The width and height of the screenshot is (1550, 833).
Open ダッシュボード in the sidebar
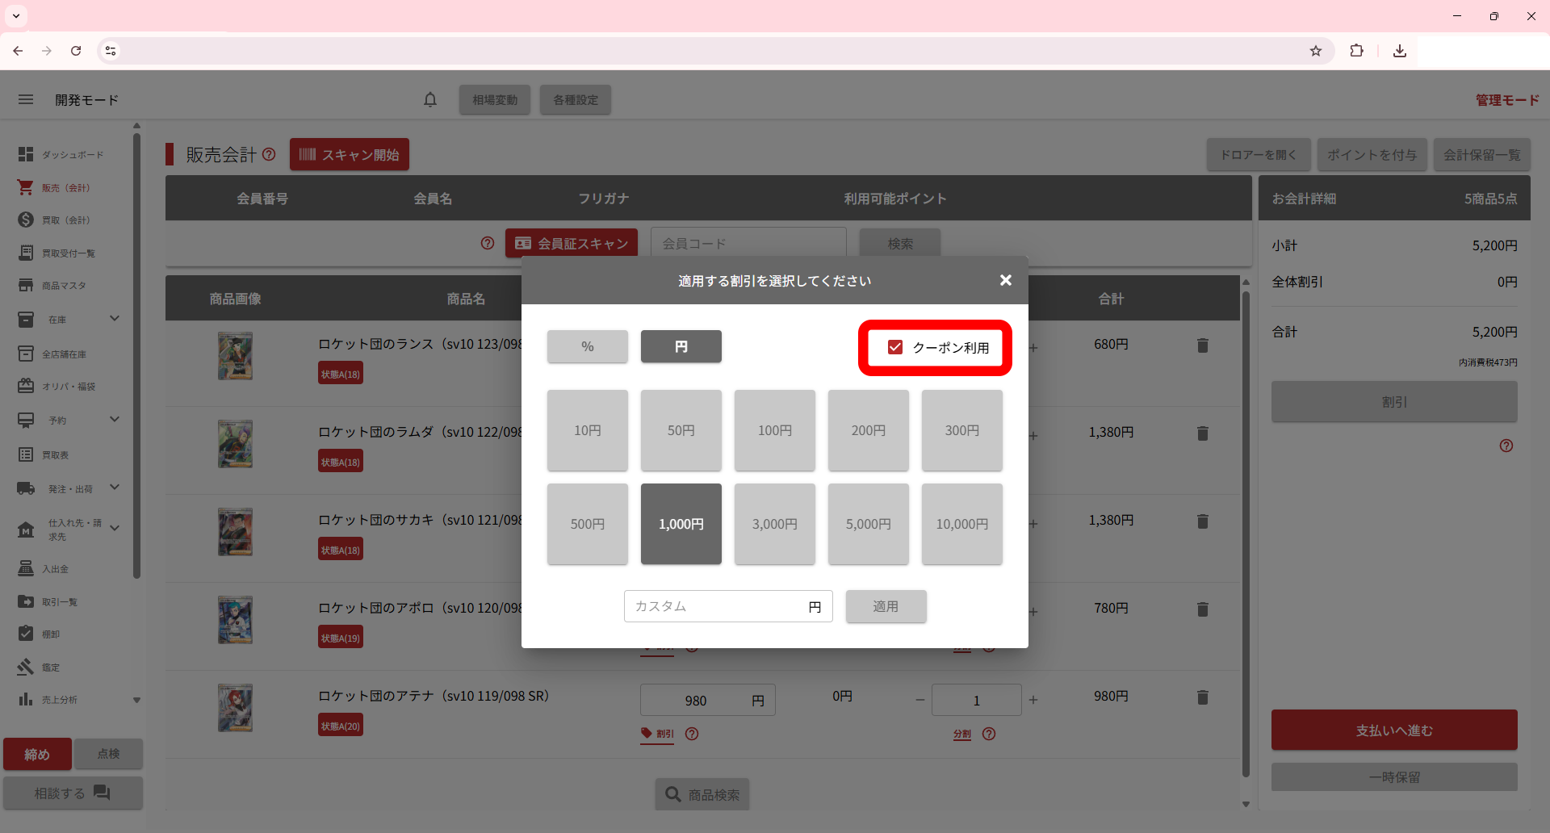tap(72, 154)
